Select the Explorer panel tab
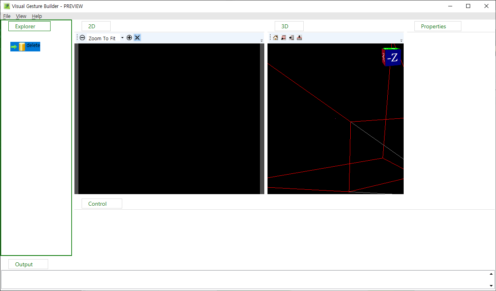 click(29, 26)
